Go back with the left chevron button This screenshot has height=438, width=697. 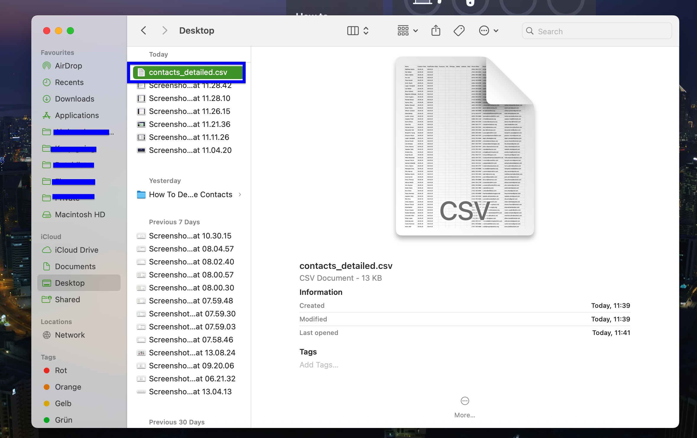144,30
